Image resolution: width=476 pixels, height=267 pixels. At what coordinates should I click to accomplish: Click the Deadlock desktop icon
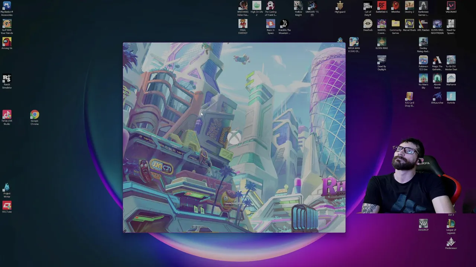(x=368, y=26)
